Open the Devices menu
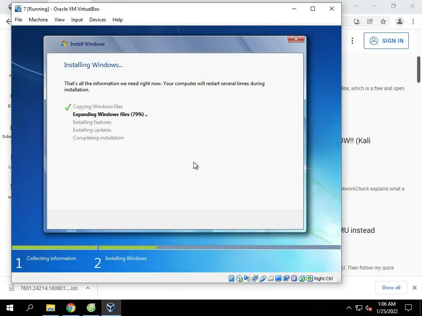 pyautogui.click(x=97, y=20)
